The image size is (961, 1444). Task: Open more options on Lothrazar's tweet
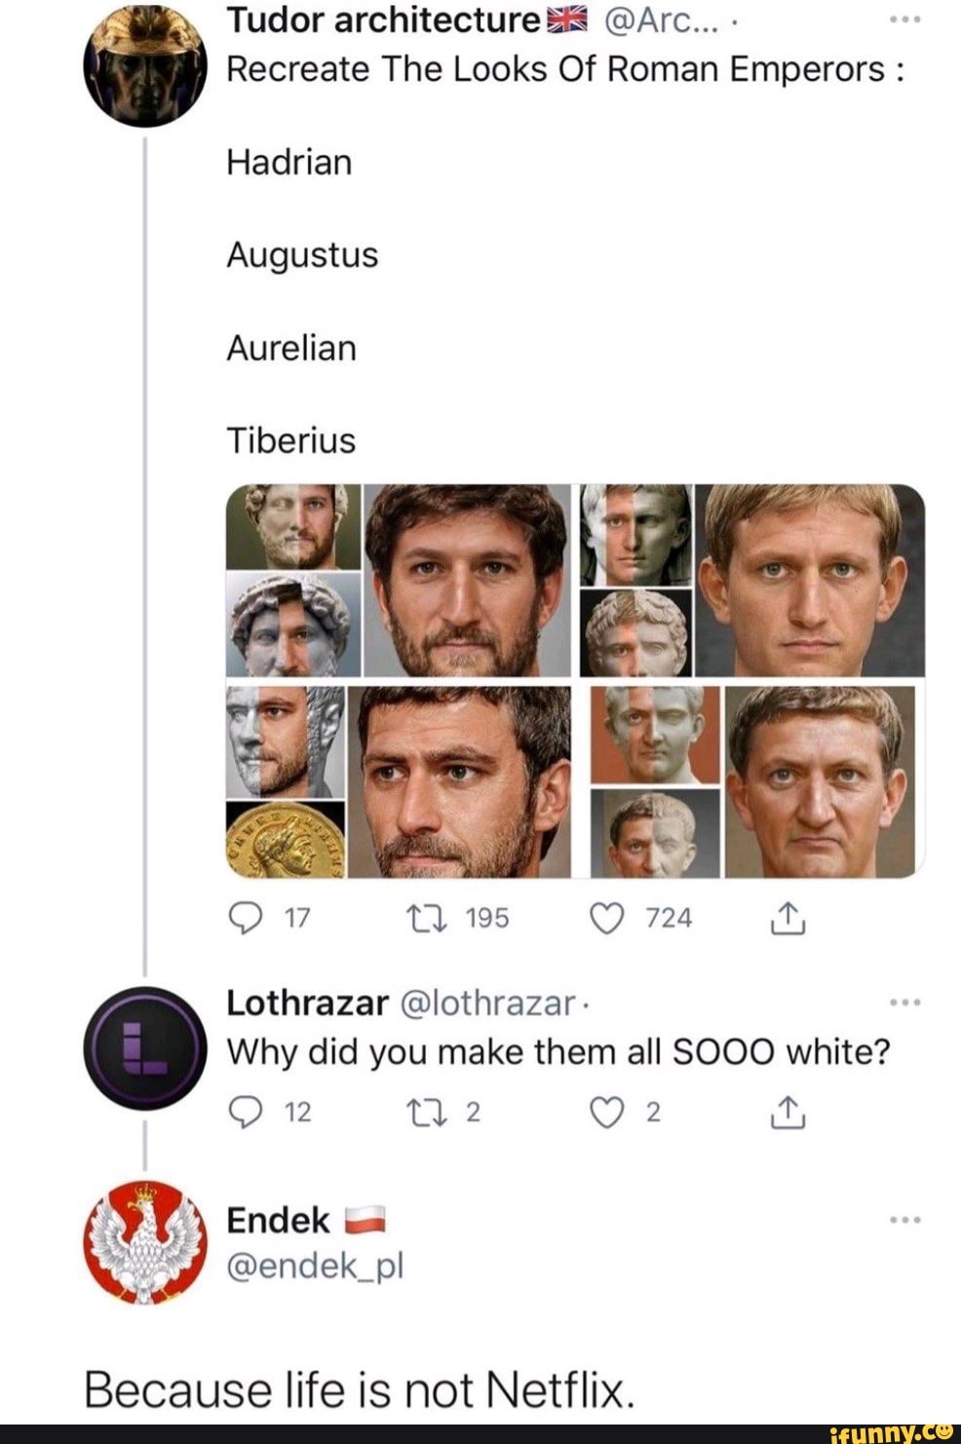coord(905,1002)
